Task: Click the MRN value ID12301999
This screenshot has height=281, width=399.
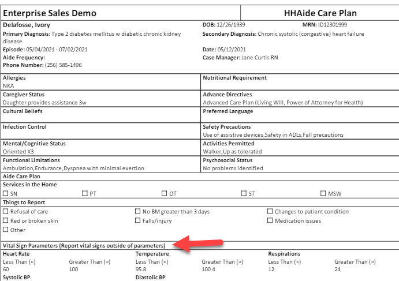Action: [x=333, y=25]
